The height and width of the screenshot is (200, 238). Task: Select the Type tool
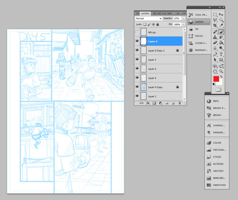tap(221, 54)
